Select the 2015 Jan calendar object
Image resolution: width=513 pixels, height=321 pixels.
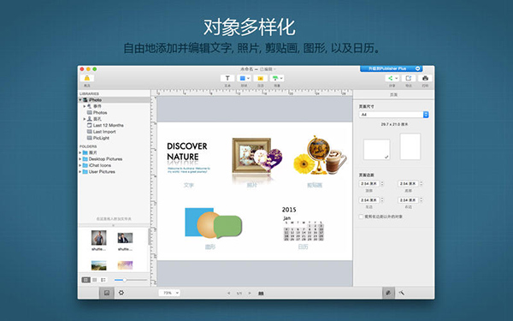click(x=303, y=224)
